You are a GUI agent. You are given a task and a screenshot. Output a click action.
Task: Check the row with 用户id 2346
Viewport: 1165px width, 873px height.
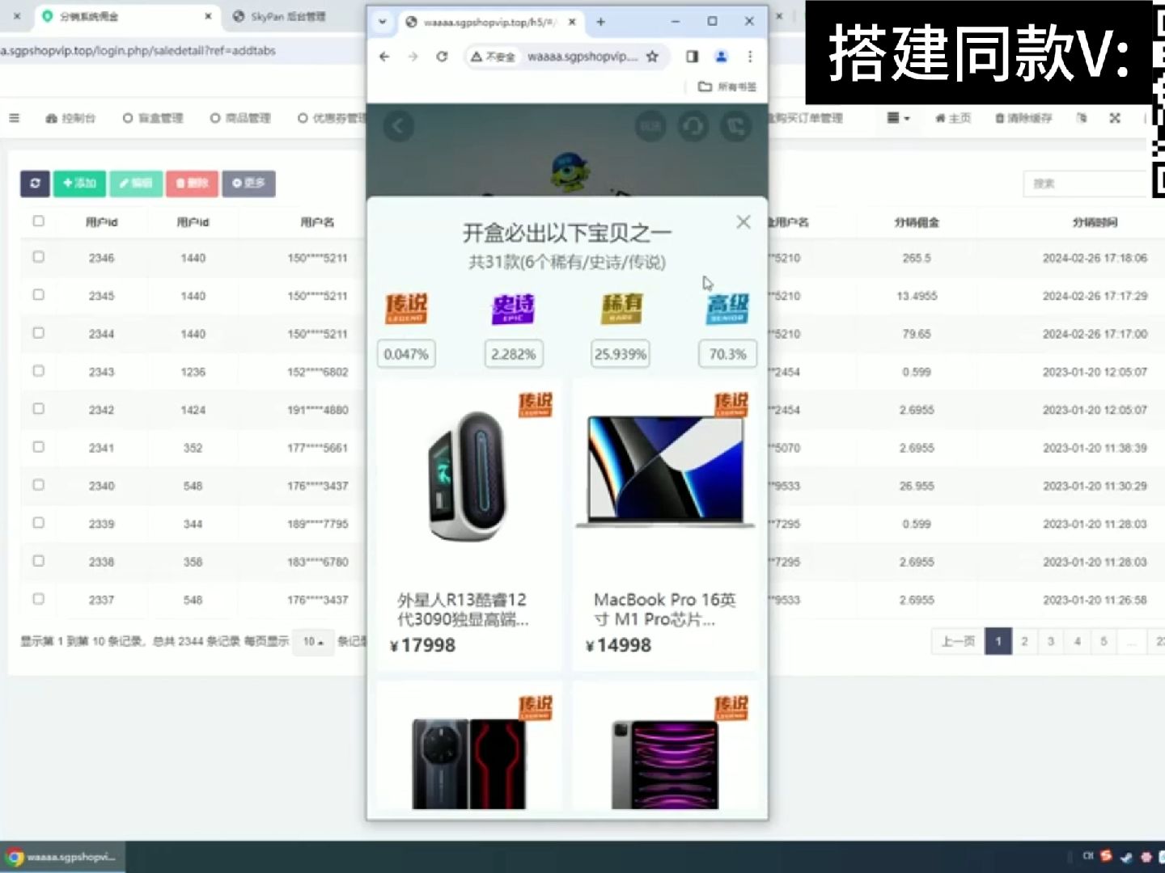click(38, 257)
